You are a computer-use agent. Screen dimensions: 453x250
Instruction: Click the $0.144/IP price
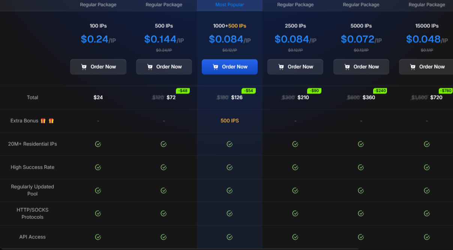pos(164,39)
